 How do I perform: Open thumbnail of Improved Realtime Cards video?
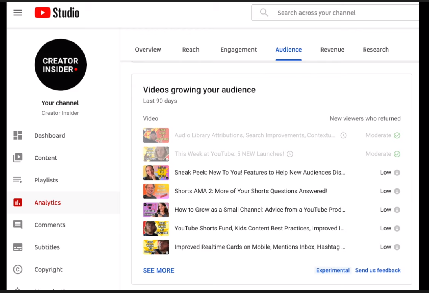pos(156,247)
